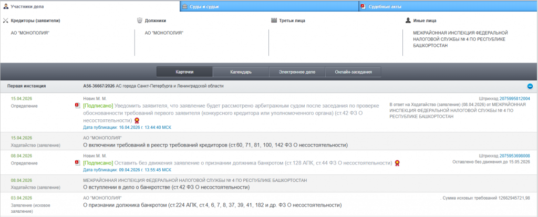This screenshot has height=217, width=538.
Task: Open the PDF icon of the 15.04.2026 ruling
Action: click(78, 106)
